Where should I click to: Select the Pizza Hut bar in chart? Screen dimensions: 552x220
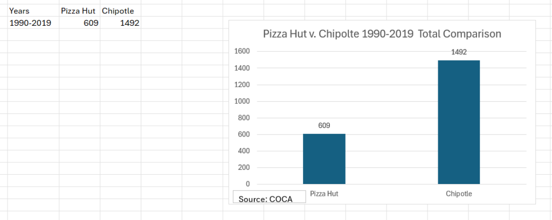point(324,159)
